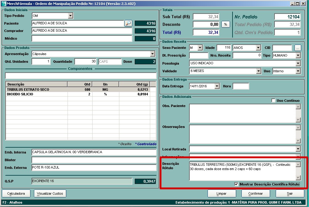This screenshot has height=207, width=309.
Task: Click Visualizar Custos button
Action: pyautogui.click(x=50, y=193)
